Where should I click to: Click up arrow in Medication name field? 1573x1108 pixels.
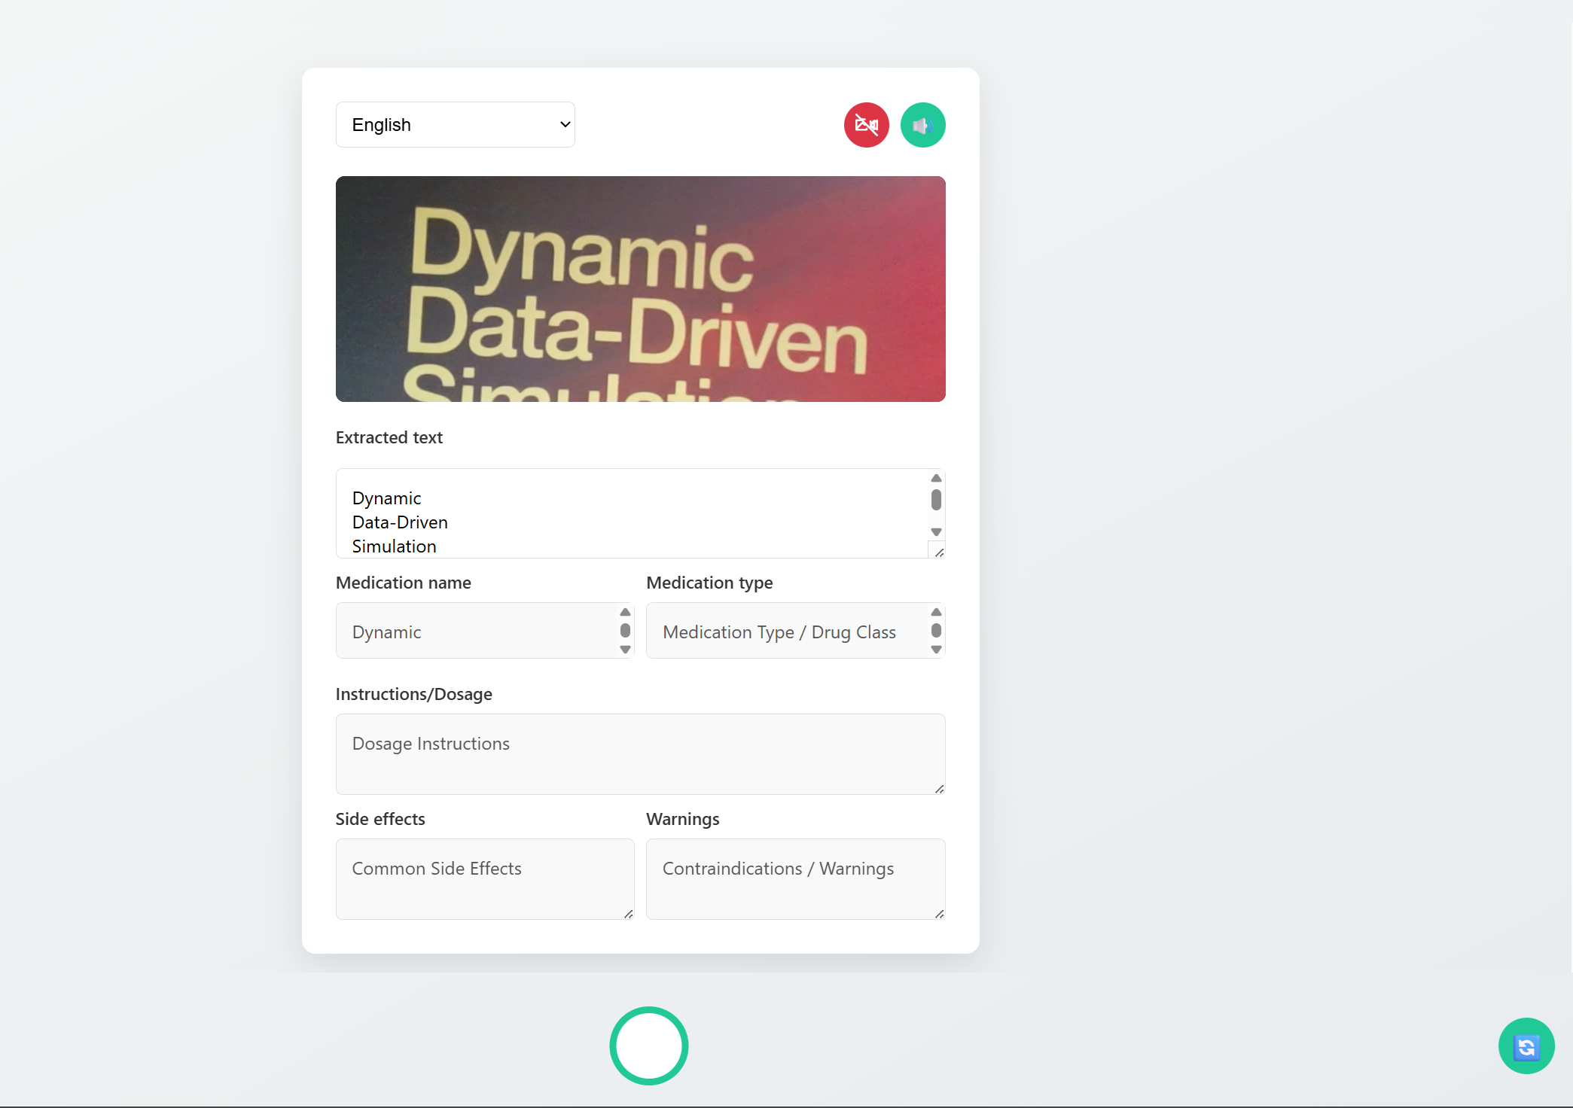625,612
